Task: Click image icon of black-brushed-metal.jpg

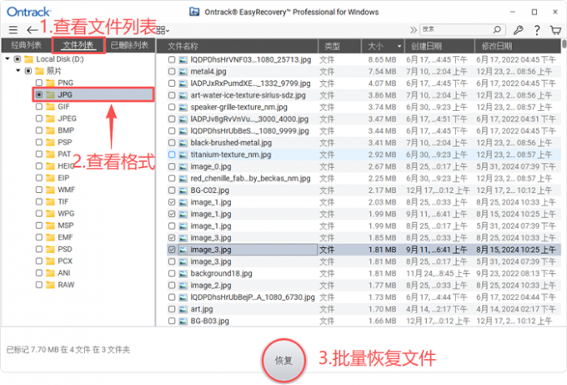Action: 183,143
